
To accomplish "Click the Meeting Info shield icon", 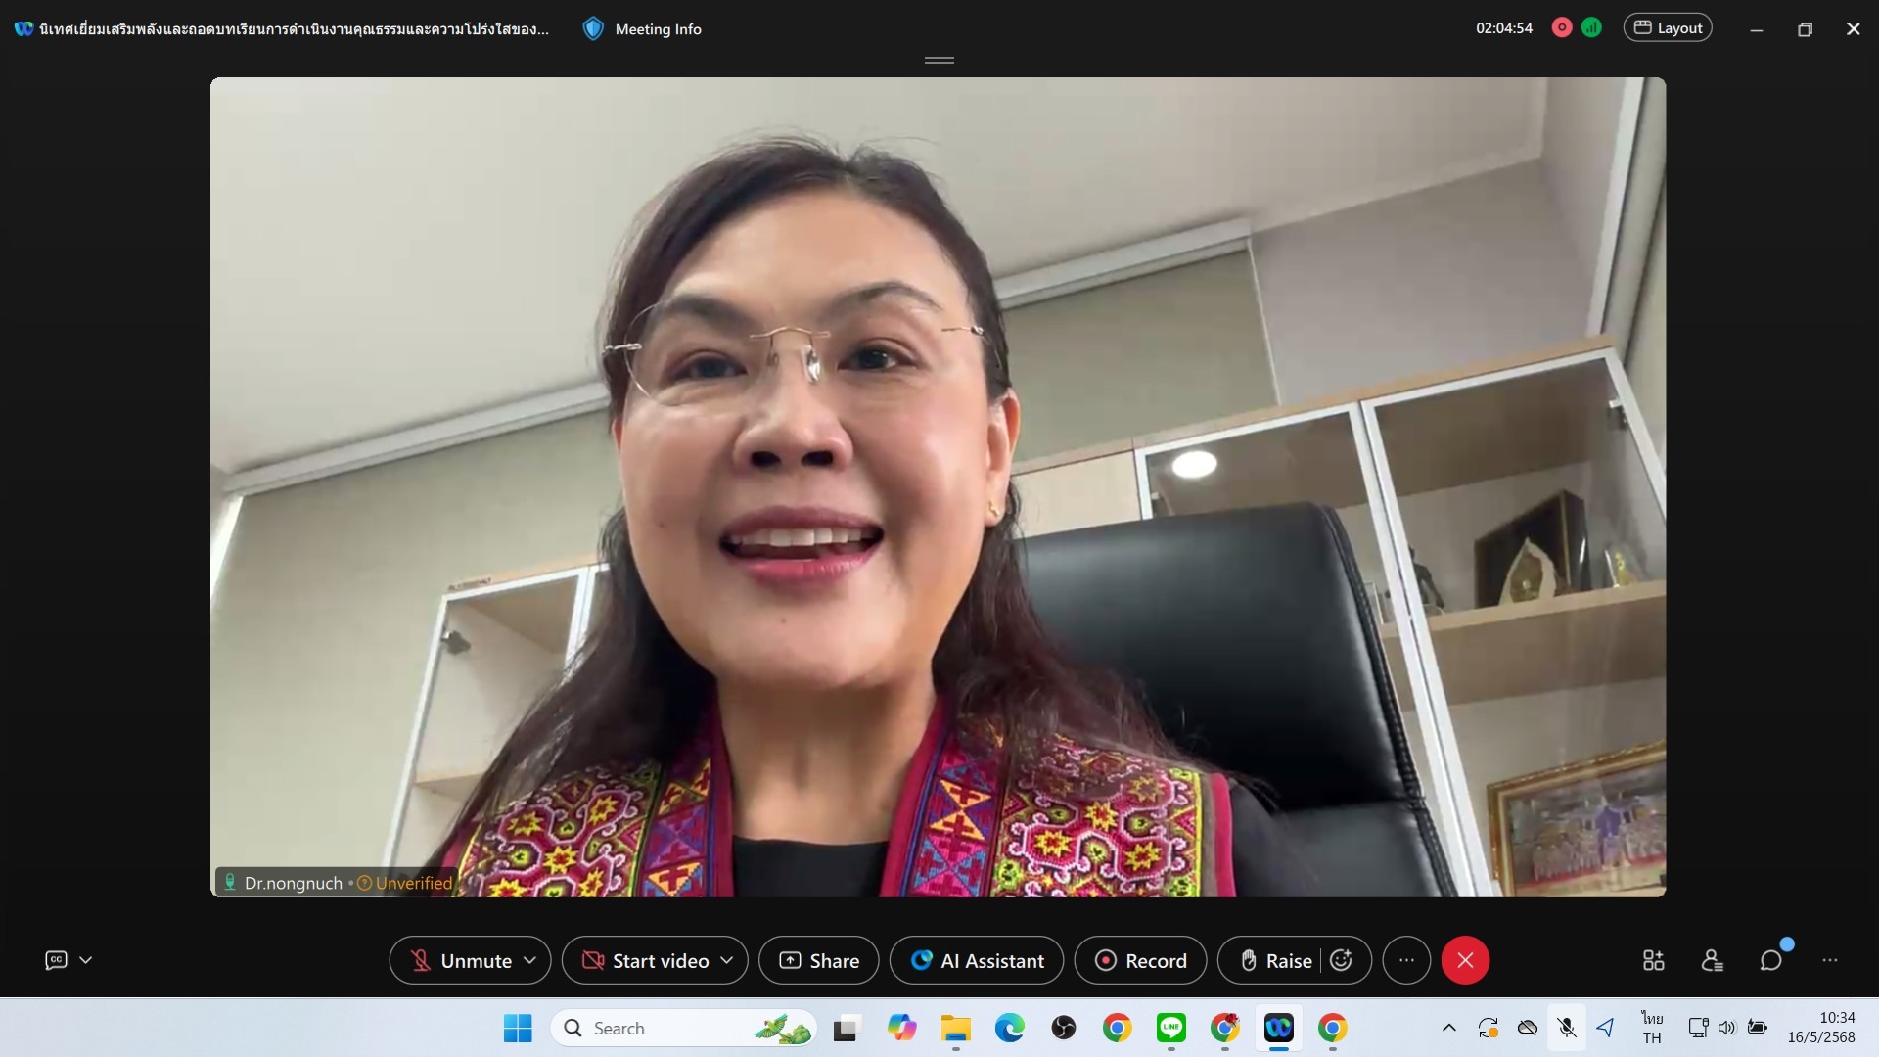I will (593, 28).
